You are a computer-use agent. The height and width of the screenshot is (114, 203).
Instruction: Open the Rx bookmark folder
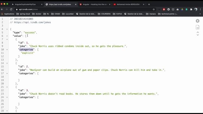[46, 14]
